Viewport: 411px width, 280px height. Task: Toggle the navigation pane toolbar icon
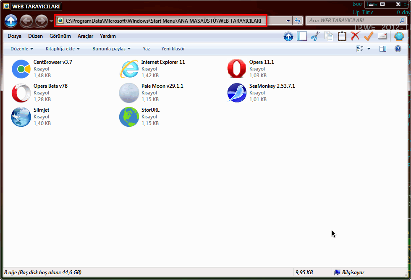[302, 36]
